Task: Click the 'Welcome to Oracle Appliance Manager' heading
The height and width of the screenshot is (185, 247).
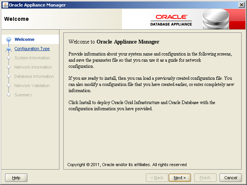Action: 114,42
